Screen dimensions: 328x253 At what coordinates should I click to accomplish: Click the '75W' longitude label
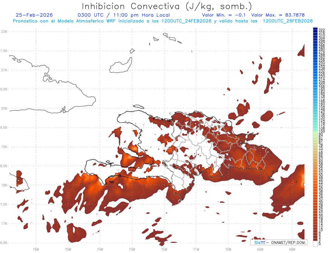click(68, 249)
